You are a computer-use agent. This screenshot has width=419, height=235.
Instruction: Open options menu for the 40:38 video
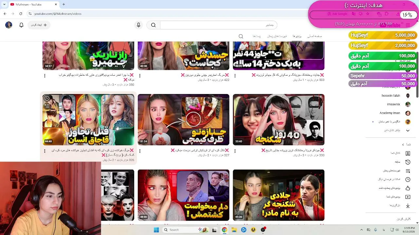pos(140,76)
